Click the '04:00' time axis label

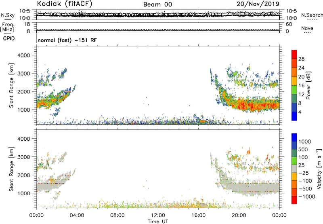77,216
